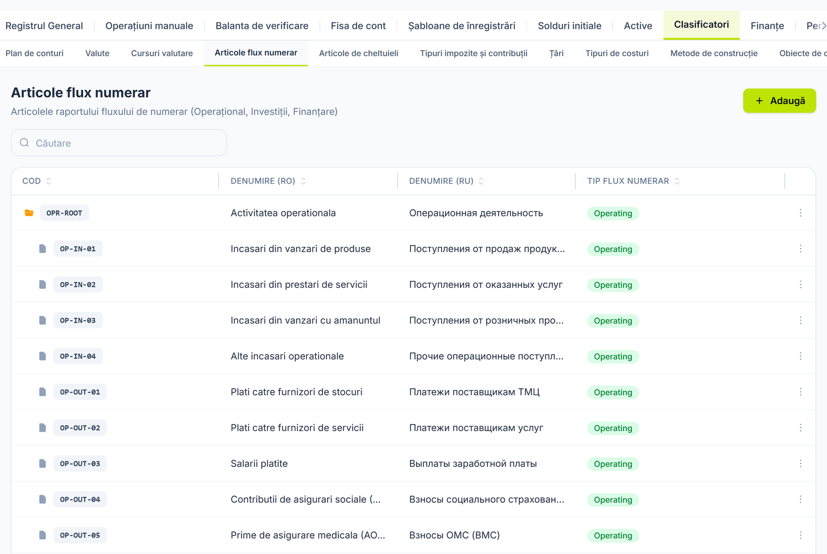Sort by the DENUMIRE (RU) column
Screen dimensions: 827x554
[x=447, y=181]
